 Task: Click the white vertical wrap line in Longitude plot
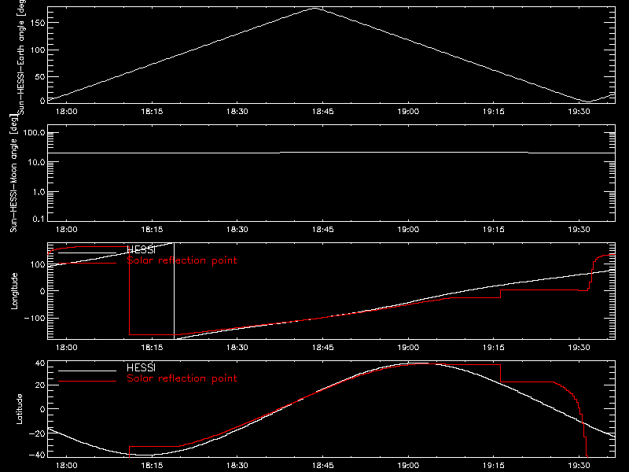pyautogui.click(x=174, y=290)
